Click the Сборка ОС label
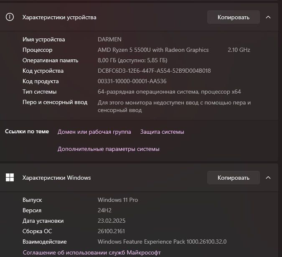 coord(37,231)
